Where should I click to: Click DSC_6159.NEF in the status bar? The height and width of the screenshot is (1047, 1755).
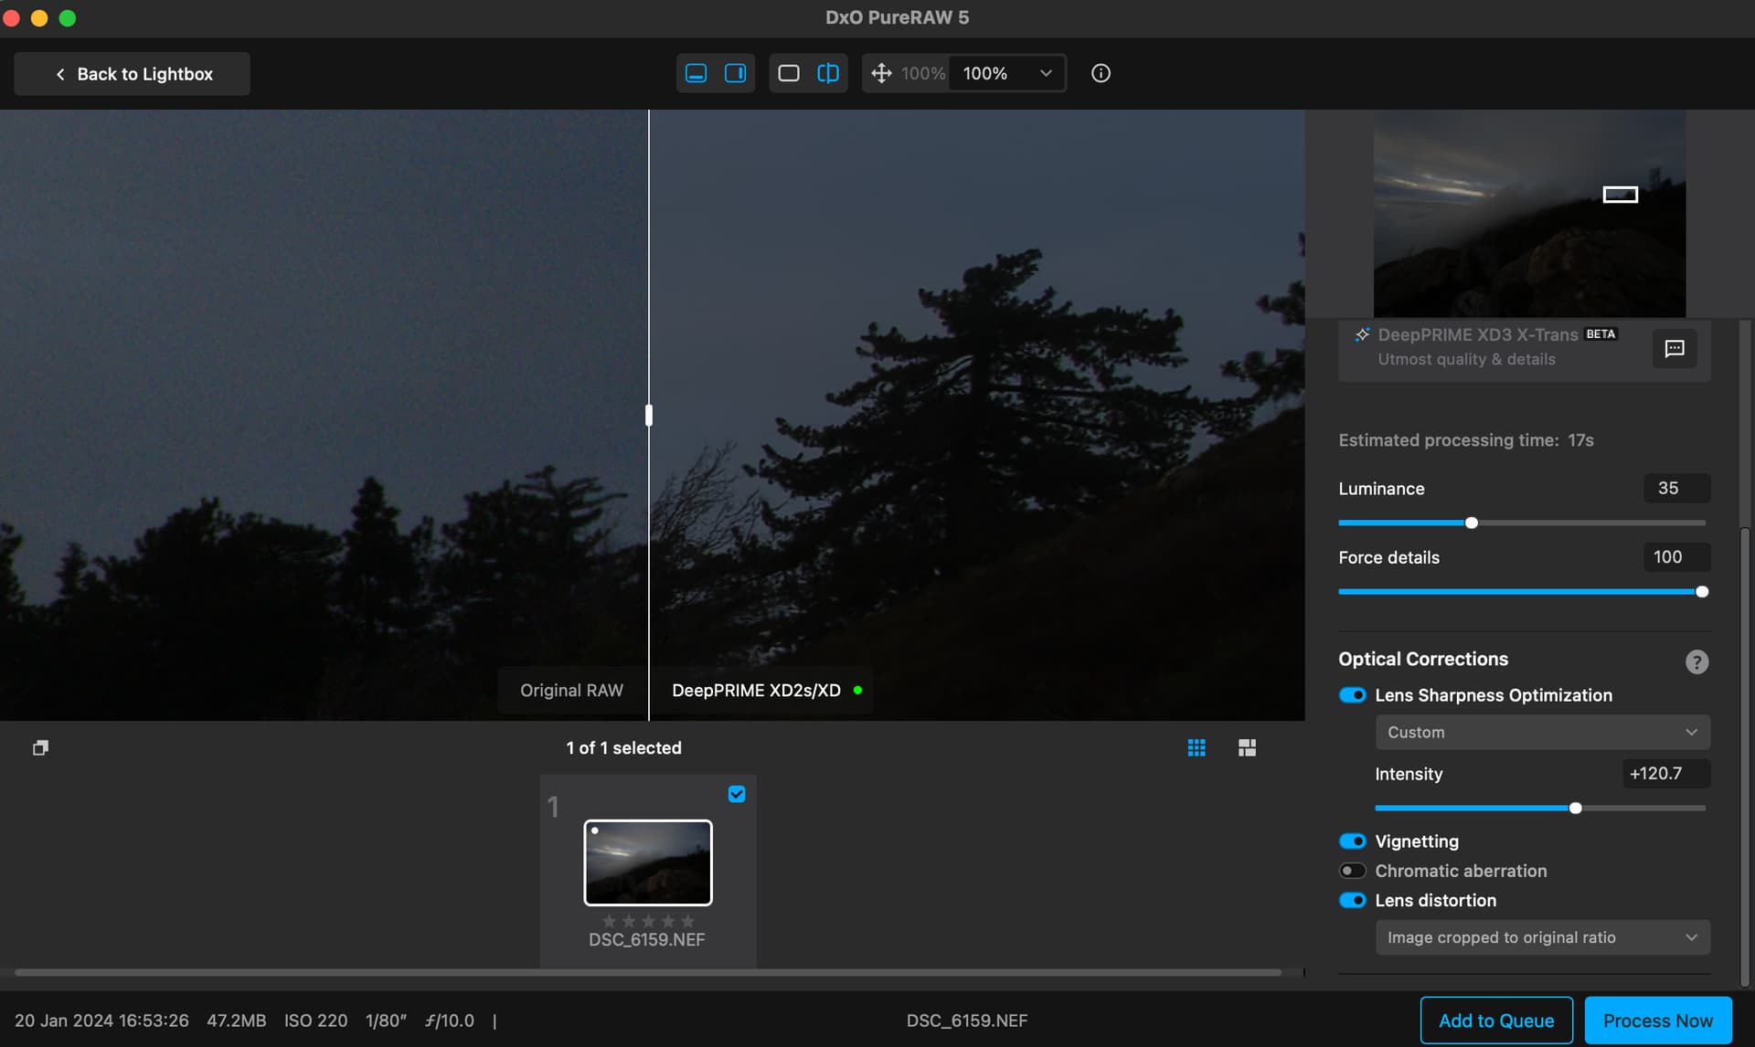coord(966,1021)
